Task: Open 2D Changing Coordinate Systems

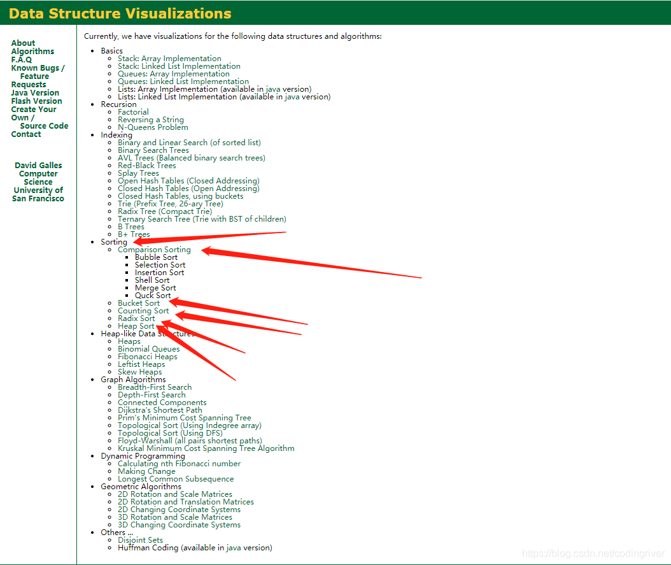Action: click(179, 510)
